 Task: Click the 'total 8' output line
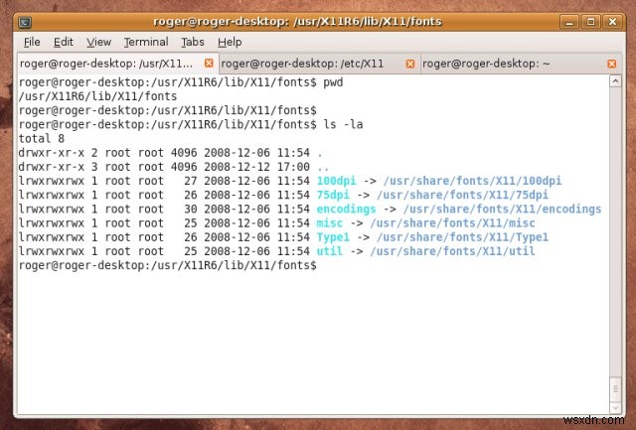pyautogui.click(x=42, y=139)
